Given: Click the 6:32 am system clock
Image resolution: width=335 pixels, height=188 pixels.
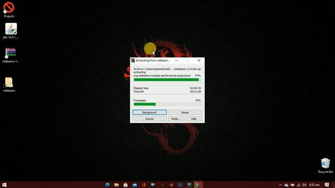Looking at the screenshot, I should click(x=314, y=185).
